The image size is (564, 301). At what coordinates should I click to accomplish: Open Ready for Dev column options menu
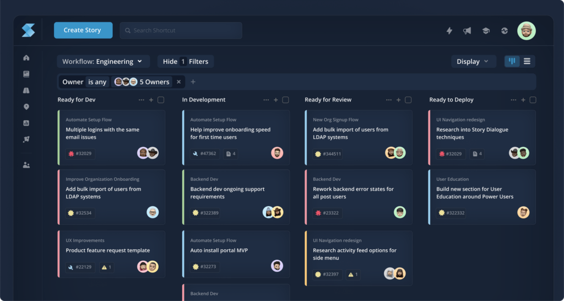[x=142, y=100]
